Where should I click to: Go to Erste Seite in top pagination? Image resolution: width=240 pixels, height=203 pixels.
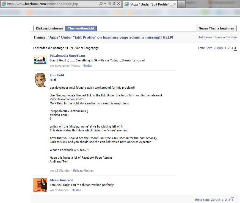[x=205, y=48]
